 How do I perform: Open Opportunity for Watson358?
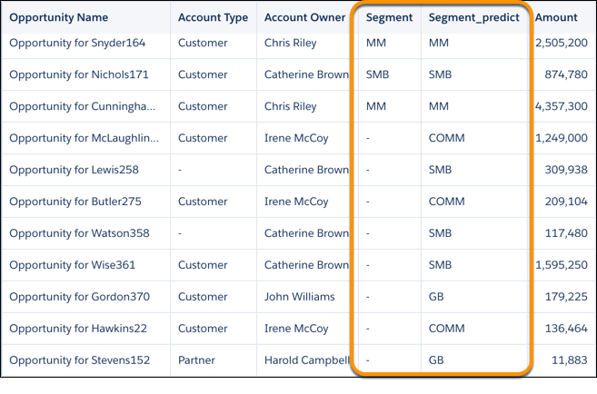click(80, 233)
